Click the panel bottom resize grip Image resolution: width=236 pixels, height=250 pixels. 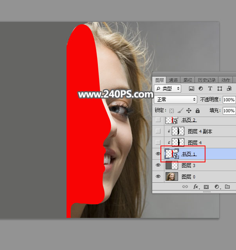pos(207,192)
